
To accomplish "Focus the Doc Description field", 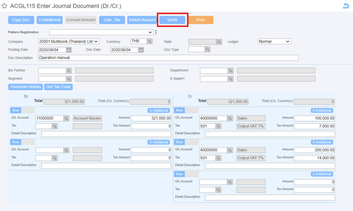I will 168,57.
